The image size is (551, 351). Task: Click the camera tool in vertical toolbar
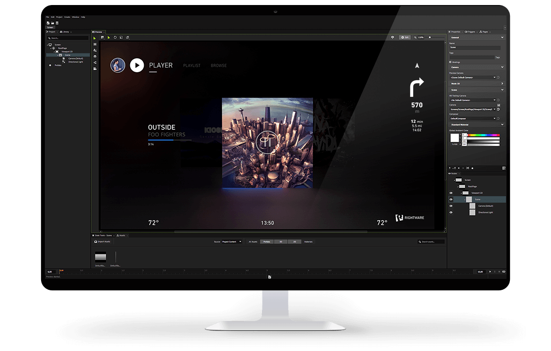pyautogui.click(x=95, y=69)
